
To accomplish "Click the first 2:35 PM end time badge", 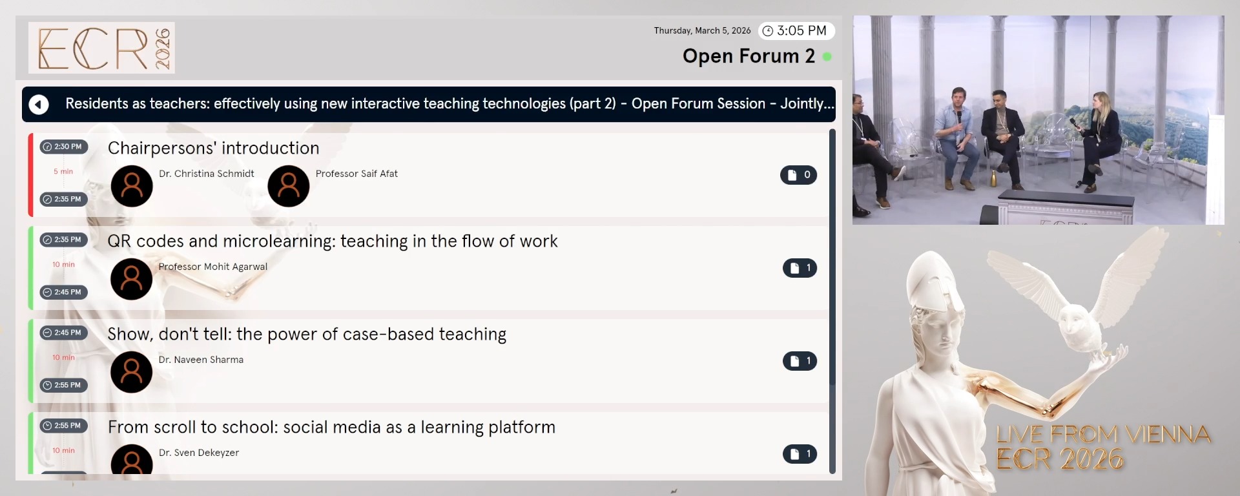I will 63,200.
